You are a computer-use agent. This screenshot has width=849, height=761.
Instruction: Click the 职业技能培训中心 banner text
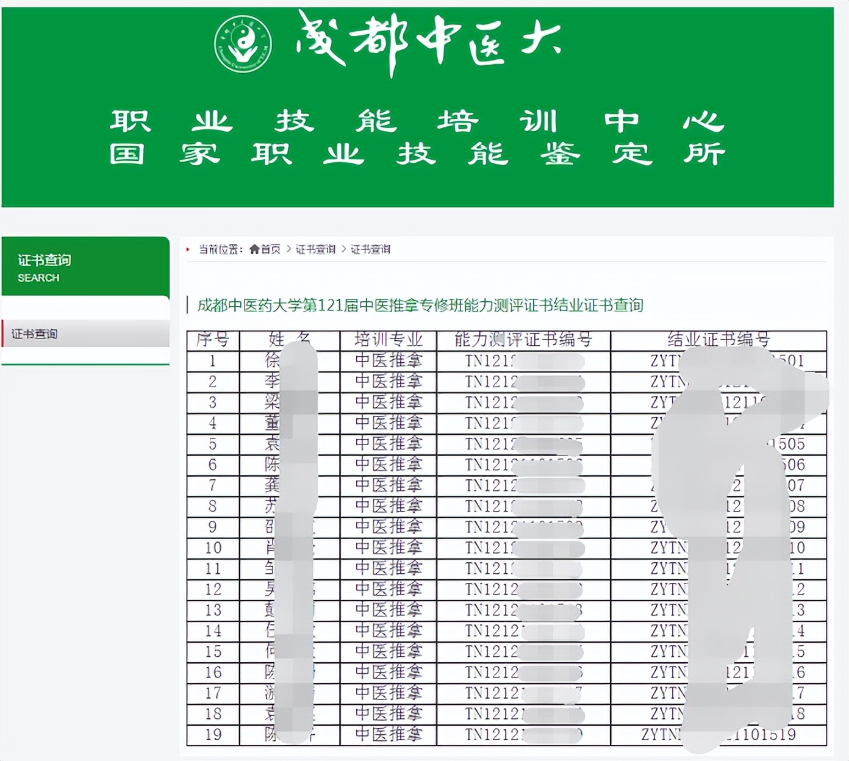pos(421,121)
